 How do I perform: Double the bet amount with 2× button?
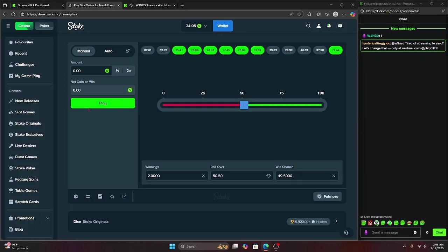coord(129,71)
